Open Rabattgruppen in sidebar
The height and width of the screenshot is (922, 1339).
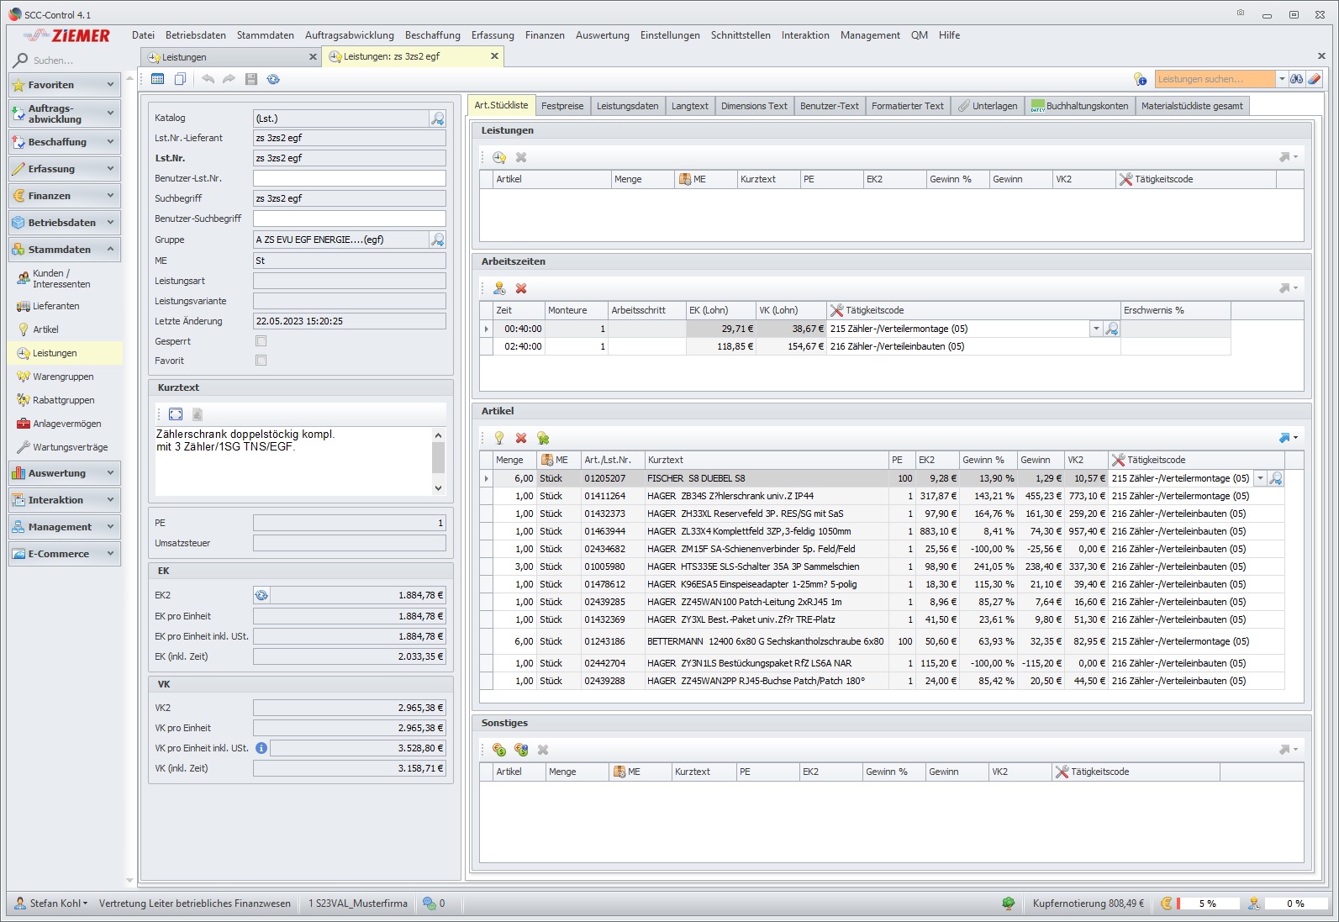click(66, 400)
